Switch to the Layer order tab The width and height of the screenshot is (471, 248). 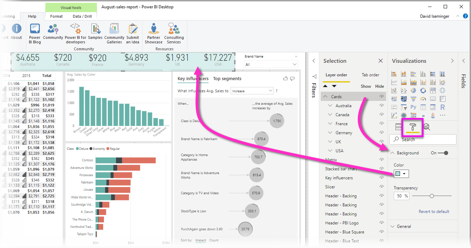[x=336, y=75]
